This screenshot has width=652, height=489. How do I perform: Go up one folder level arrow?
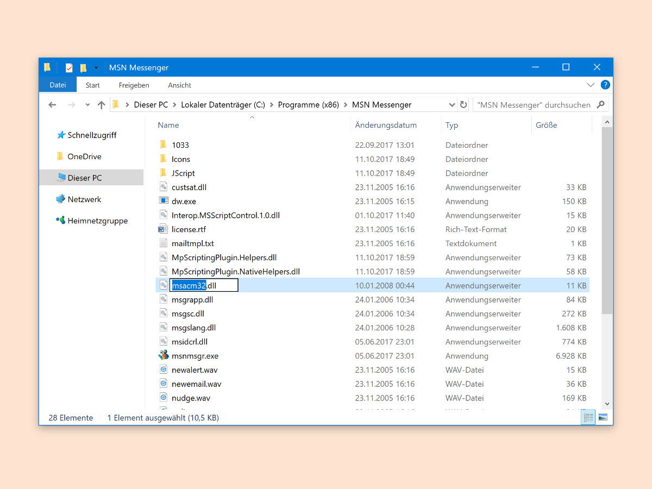[102, 105]
